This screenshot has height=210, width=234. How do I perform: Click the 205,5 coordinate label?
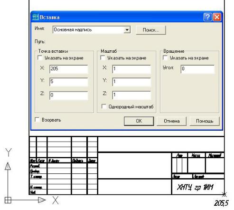pyautogui.click(x=222, y=203)
